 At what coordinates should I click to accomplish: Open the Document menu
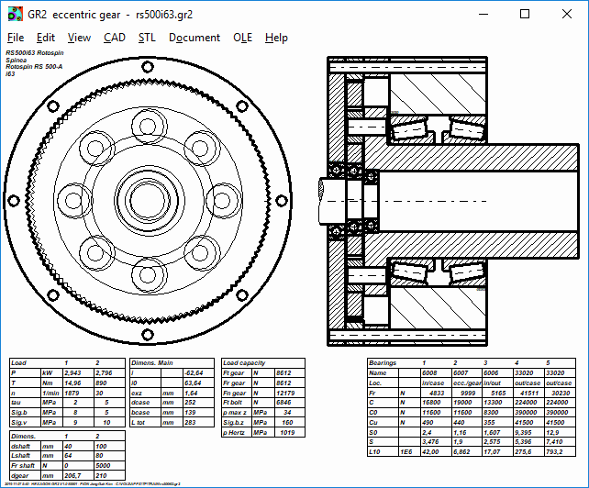[194, 38]
